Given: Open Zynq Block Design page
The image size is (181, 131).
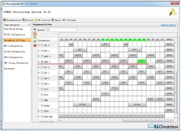Looking at the screenshot, I should click(x=13, y=29).
